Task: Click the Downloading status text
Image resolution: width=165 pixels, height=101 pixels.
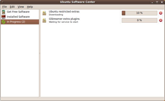Action: tap(56, 15)
